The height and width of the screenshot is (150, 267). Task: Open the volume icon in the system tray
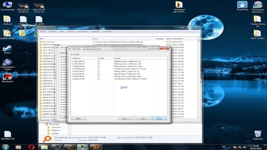pos(245,147)
